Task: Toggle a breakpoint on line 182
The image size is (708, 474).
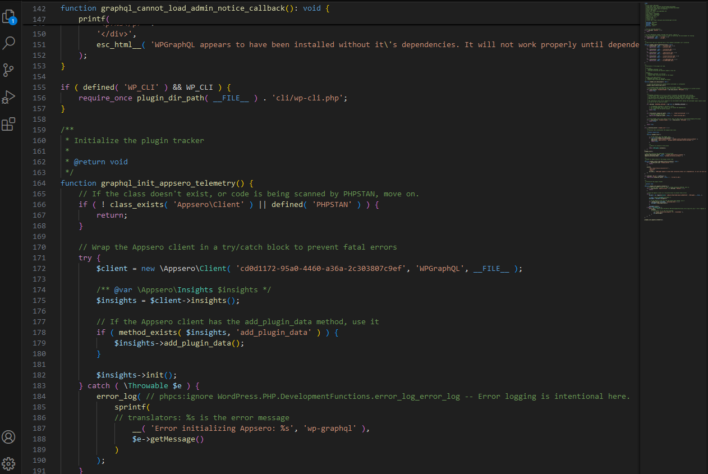Action: click(28, 375)
